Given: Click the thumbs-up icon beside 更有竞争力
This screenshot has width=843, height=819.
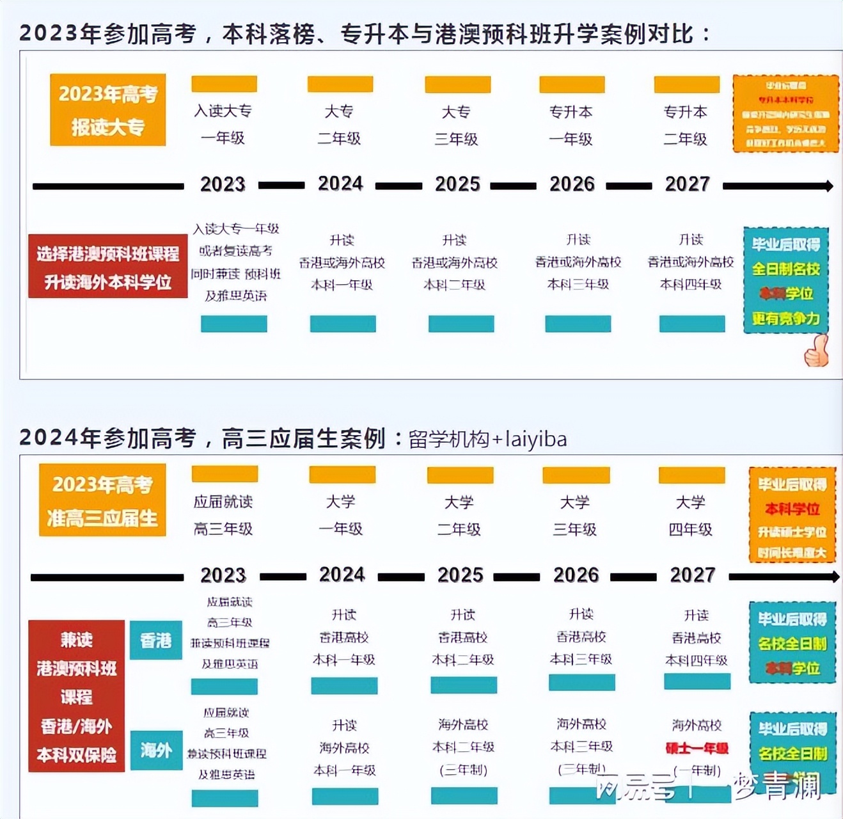Looking at the screenshot, I should (817, 351).
